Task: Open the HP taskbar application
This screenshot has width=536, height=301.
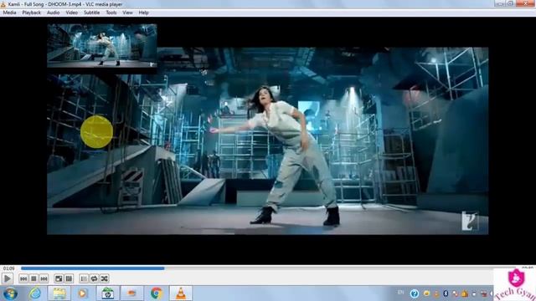Action: [107, 293]
